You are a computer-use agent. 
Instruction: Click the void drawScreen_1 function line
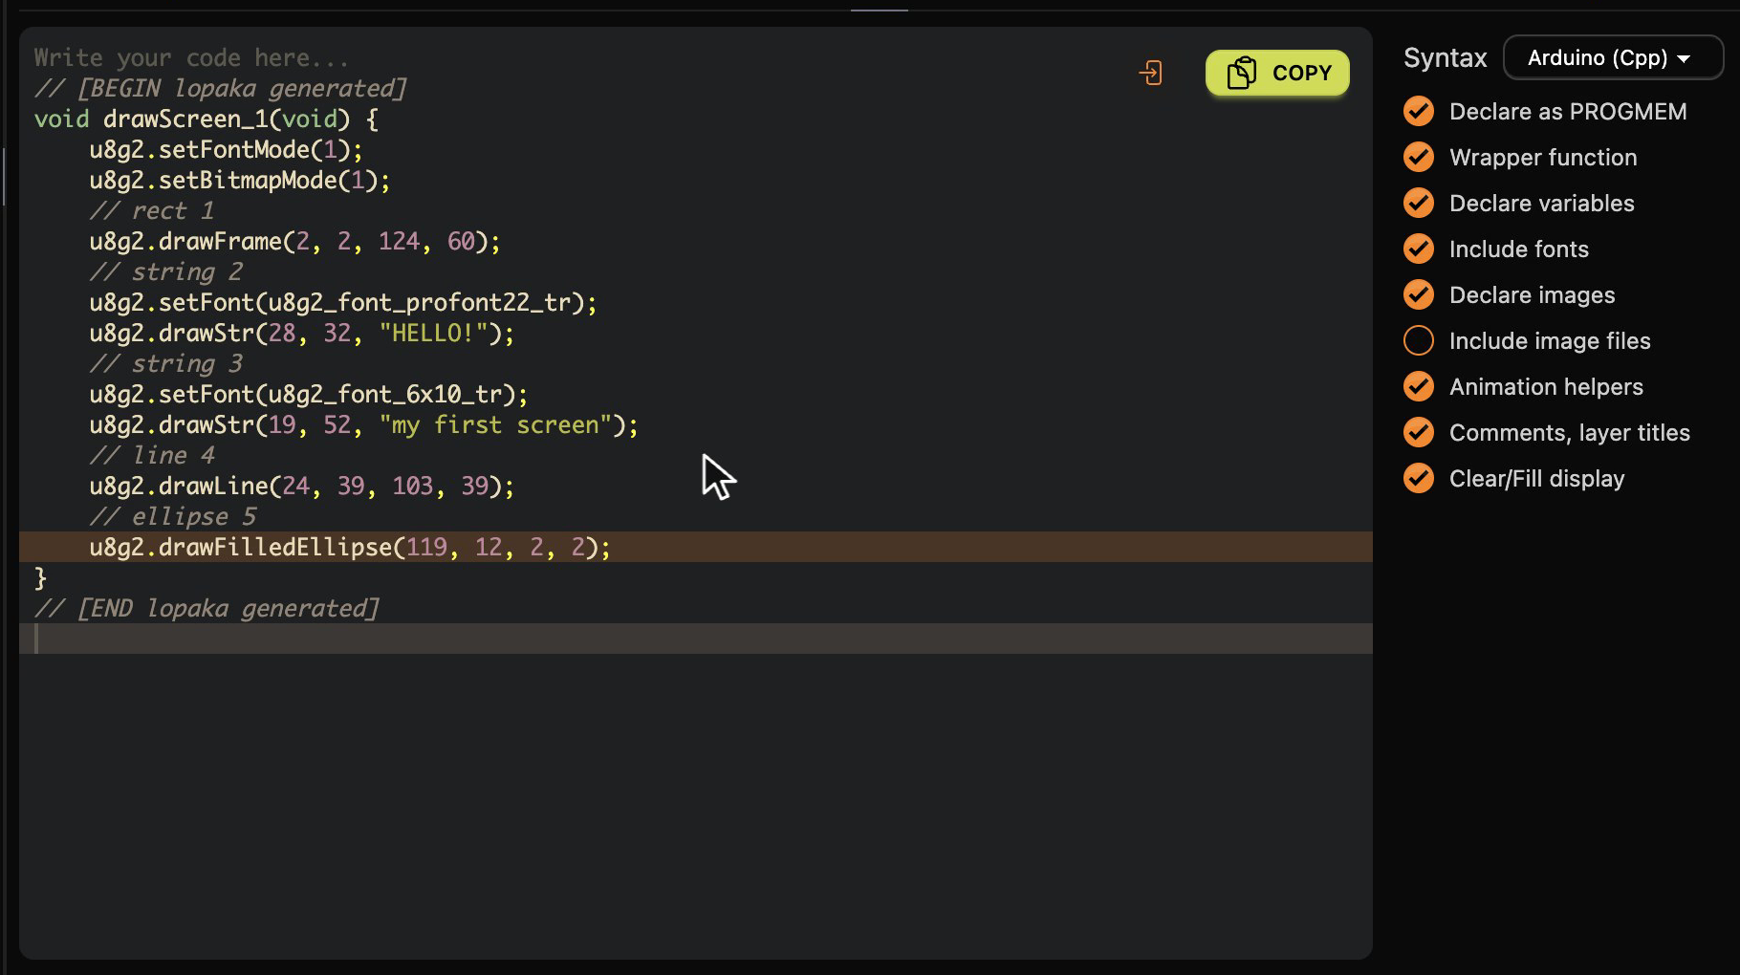coord(207,119)
